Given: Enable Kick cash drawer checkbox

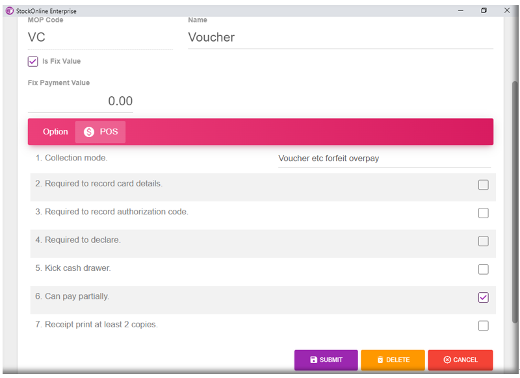Looking at the screenshot, I should tap(483, 270).
